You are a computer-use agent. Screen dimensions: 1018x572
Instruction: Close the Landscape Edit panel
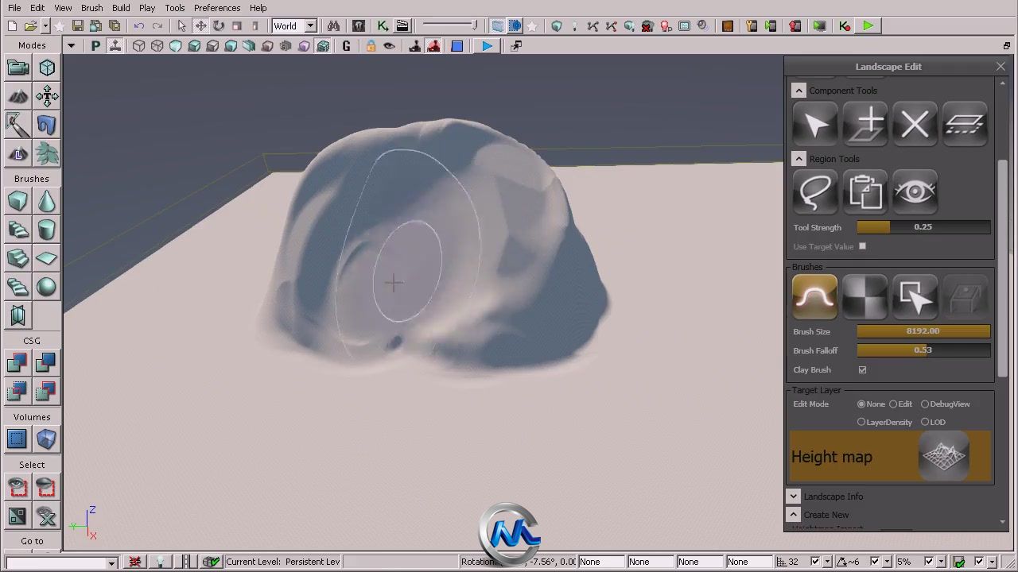tap(1001, 67)
